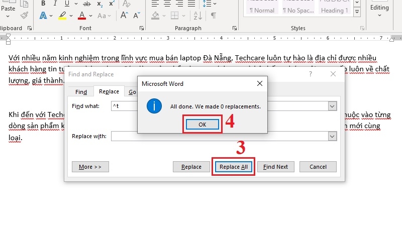Screen dimensions: 402x226
Task: Sort selected text
Action: [x=197, y=16]
